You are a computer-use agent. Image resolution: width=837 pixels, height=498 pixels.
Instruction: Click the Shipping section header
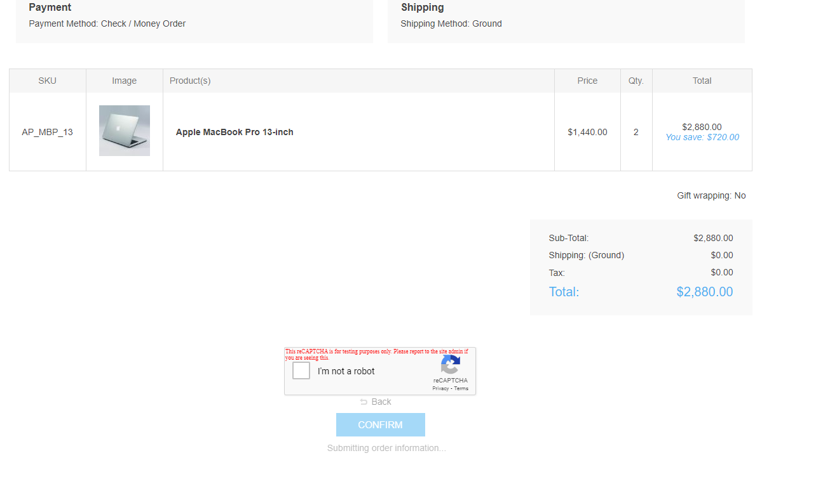point(421,7)
